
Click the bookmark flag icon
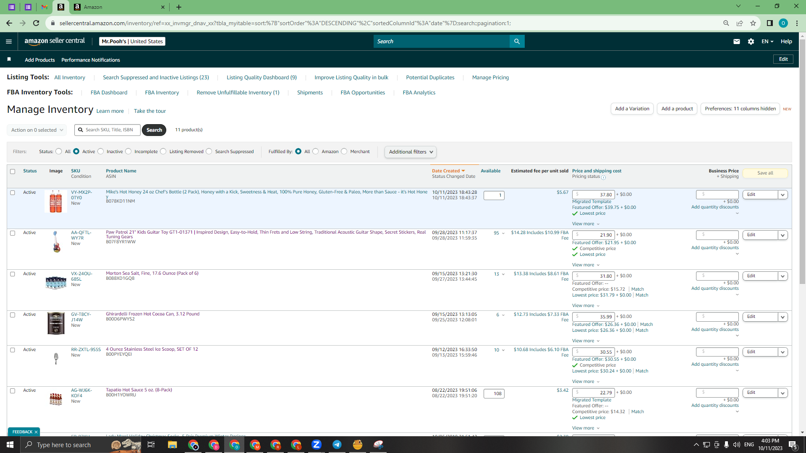coord(9,60)
